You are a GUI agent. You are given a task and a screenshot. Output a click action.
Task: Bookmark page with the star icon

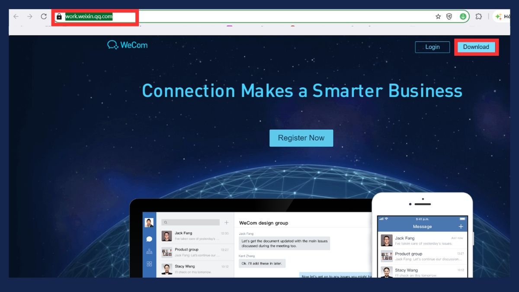(x=438, y=16)
